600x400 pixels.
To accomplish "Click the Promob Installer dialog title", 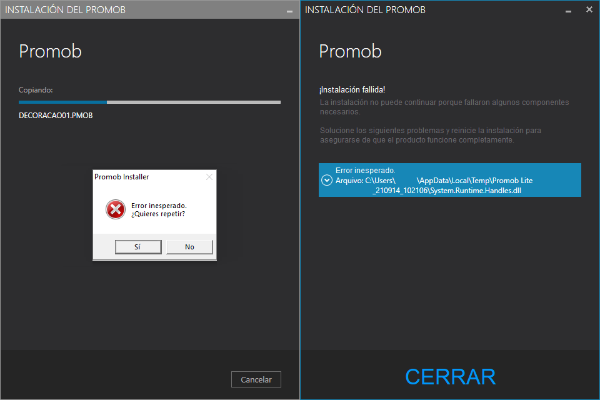I will (x=122, y=177).
